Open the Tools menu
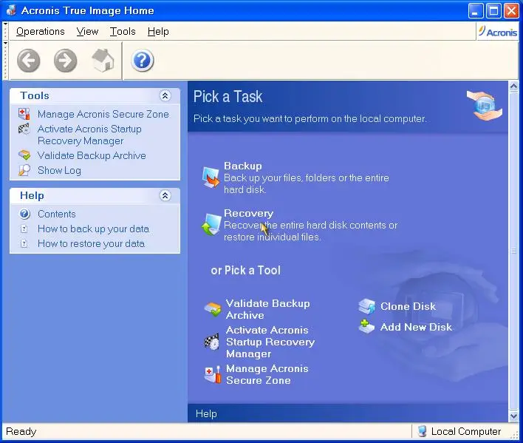Viewport: 523px width, 443px height. pyautogui.click(x=123, y=31)
